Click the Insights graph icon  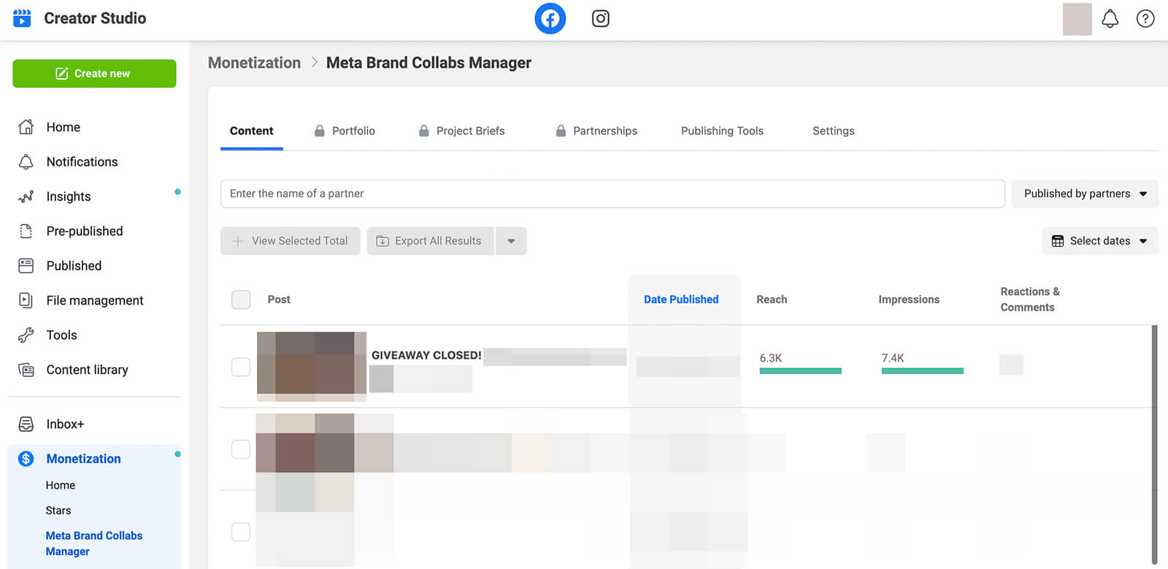(x=26, y=196)
